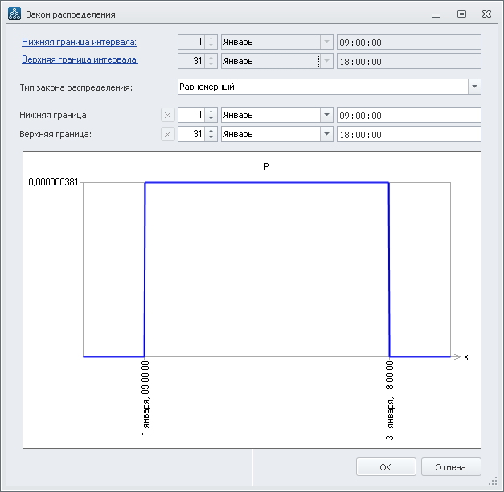Click the Нижняя граница time field 09:00:00
This screenshot has height=492, width=504.
click(408, 115)
